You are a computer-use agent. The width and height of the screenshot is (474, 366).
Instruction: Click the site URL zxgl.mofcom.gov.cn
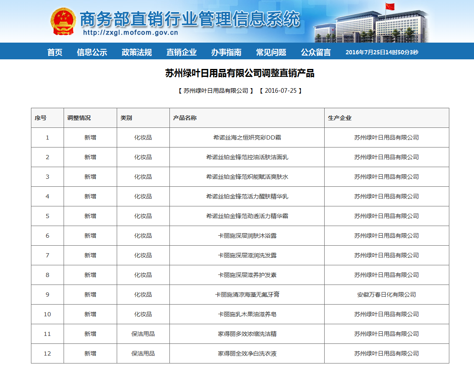pos(131,33)
